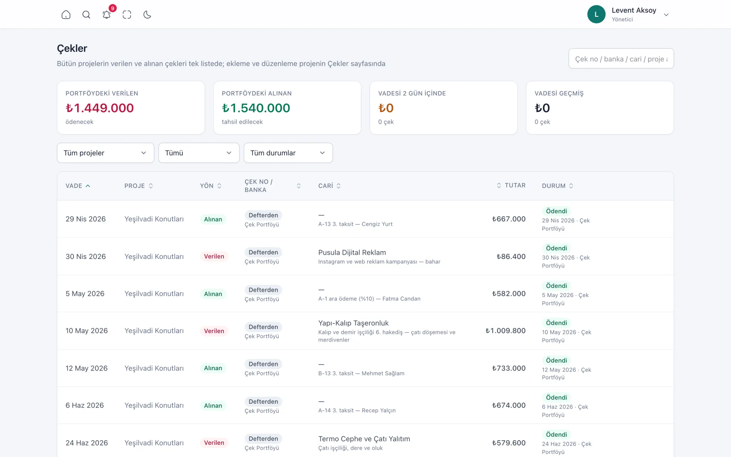
Task: Sort by the YÖN column header
Action: 211,186
